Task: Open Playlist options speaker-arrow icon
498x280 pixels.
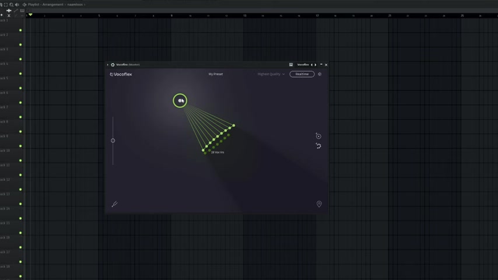Action: [24, 5]
